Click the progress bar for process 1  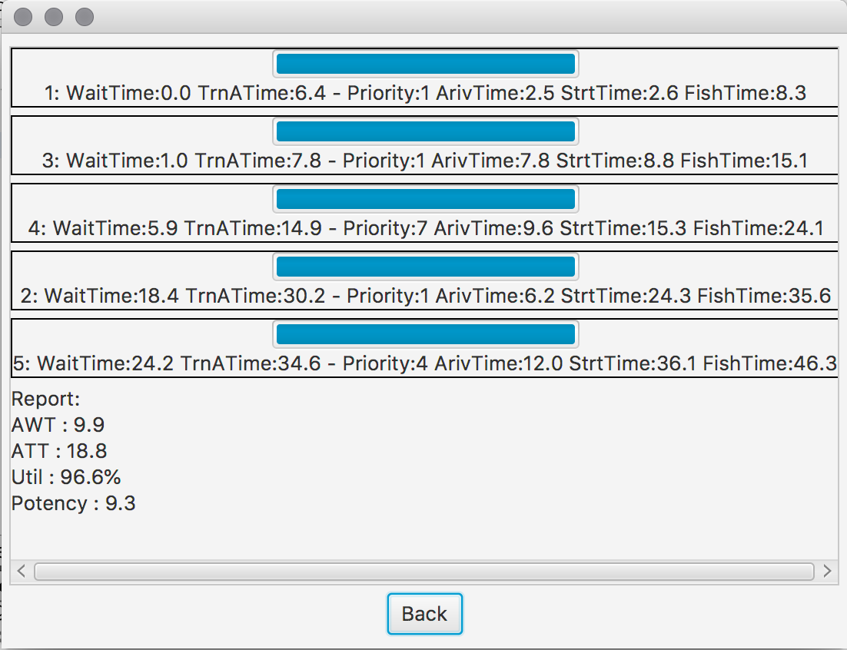(426, 64)
